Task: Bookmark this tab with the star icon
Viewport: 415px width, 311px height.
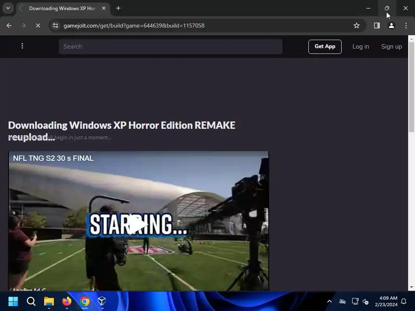Action: pos(357,26)
